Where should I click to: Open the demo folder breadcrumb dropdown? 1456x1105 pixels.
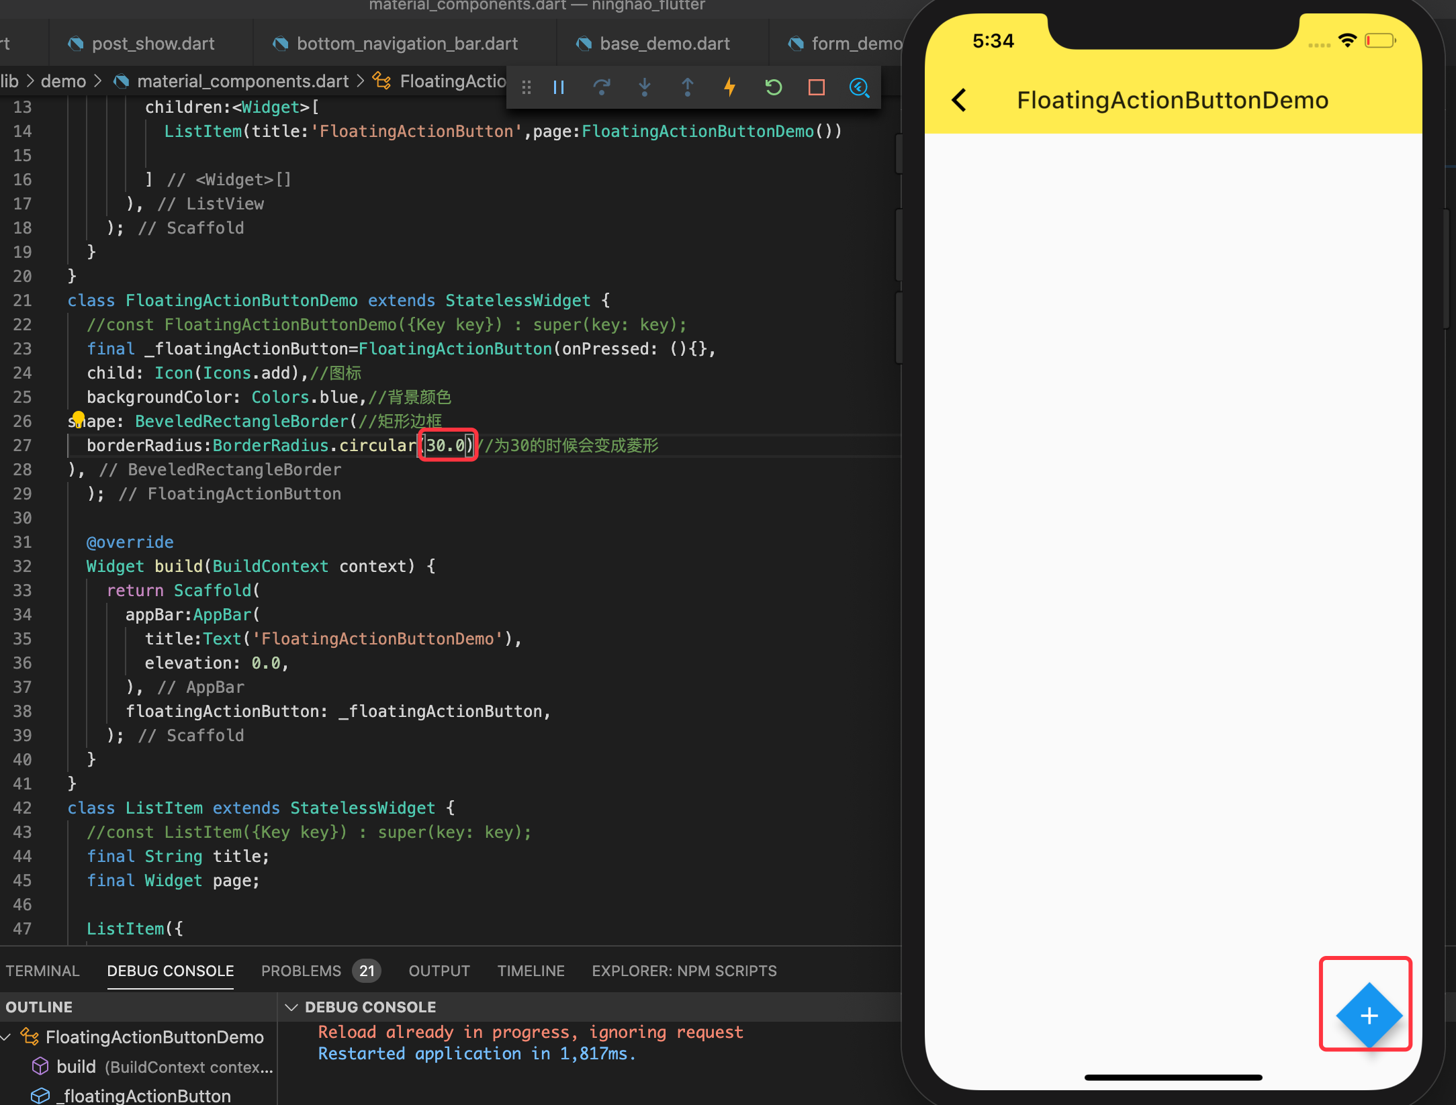pyautogui.click(x=63, y=81)
